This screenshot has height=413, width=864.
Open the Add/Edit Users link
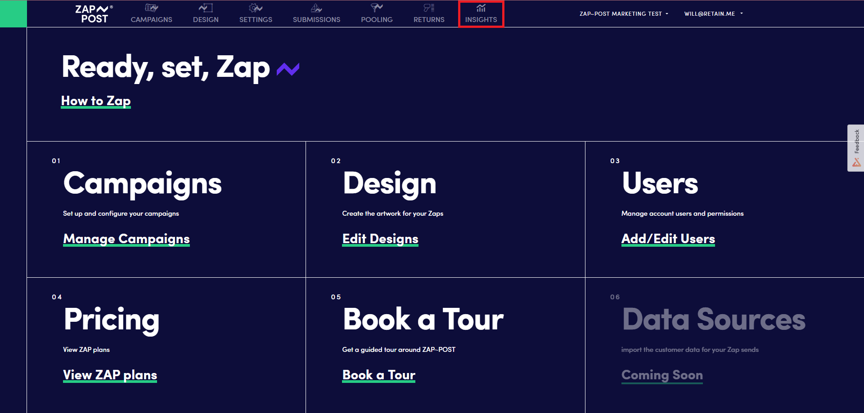tap(668, 239)
